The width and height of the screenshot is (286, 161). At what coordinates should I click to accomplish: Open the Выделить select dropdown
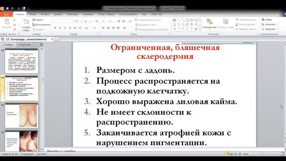coord(269,29)
